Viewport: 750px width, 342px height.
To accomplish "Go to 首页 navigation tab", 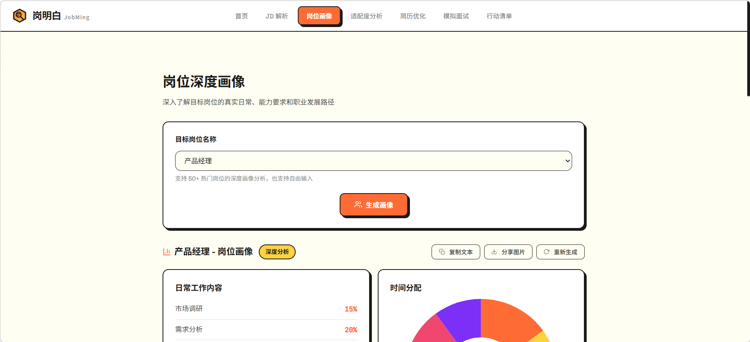I will point(241,16).
